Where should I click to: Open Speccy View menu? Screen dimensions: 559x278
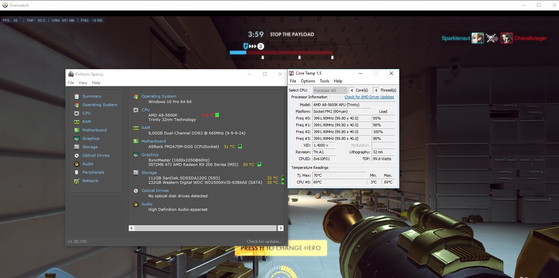[83, 83]
